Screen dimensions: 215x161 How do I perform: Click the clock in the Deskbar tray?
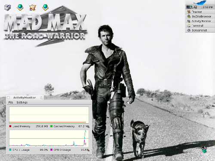(x=207, y=7)
